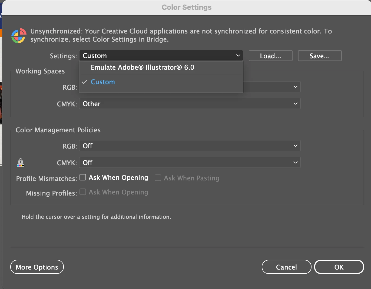Confirm settings with OK button
371x289 pixels.
tap(339, 267)
